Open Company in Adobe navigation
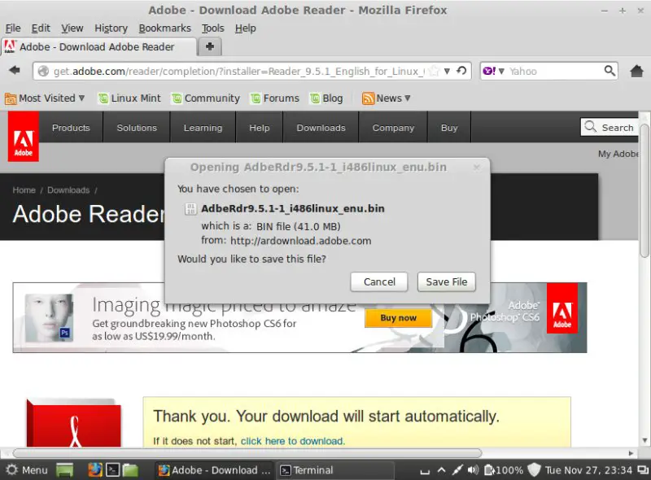This screenshot has width=651, height=480. (393, 128)
